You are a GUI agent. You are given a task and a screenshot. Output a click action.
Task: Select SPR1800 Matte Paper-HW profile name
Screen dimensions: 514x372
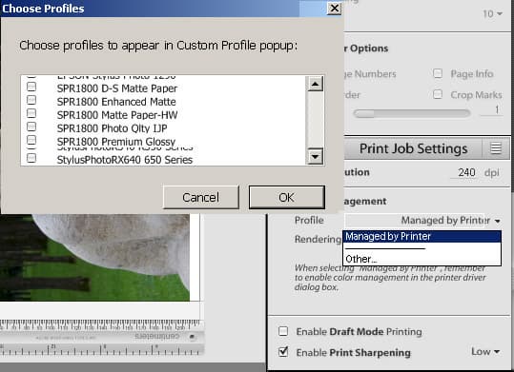[117, 115]
